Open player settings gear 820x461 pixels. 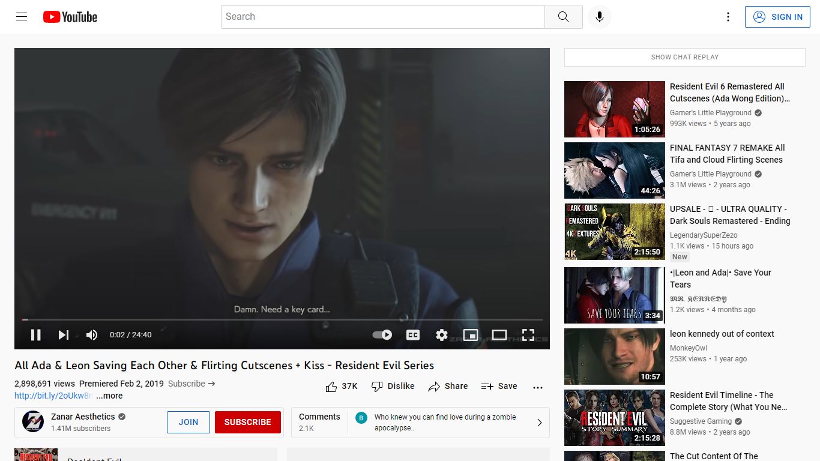point(442,335)
